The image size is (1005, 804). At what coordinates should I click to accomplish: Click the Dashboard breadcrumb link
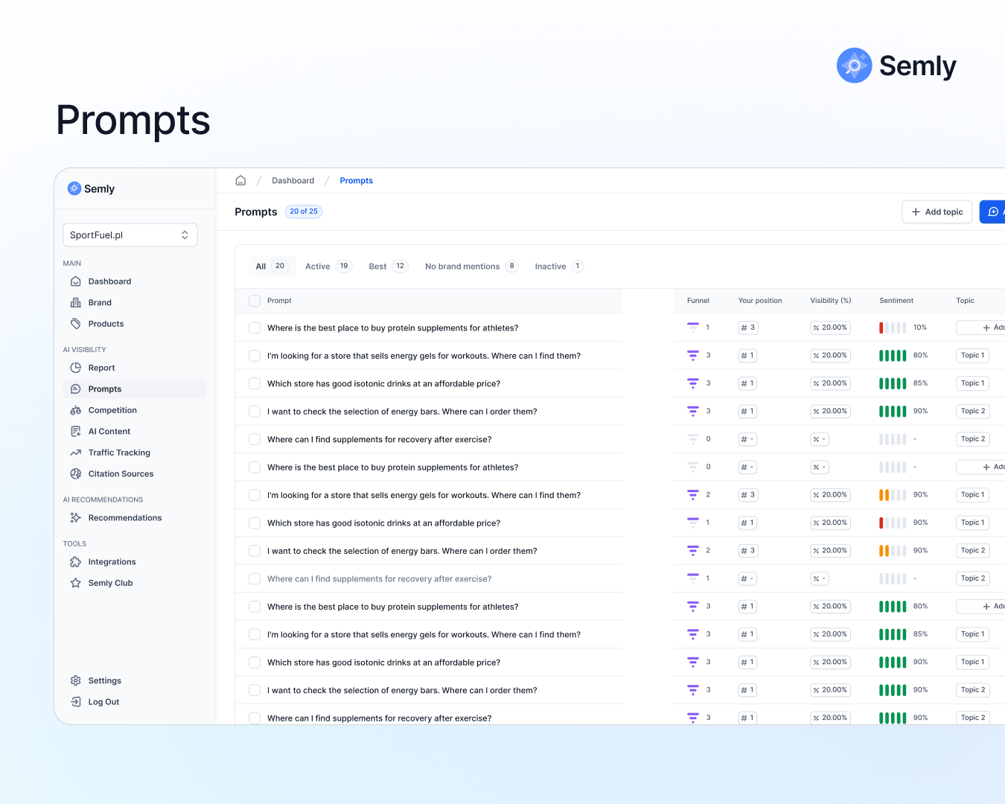point(293,181)
